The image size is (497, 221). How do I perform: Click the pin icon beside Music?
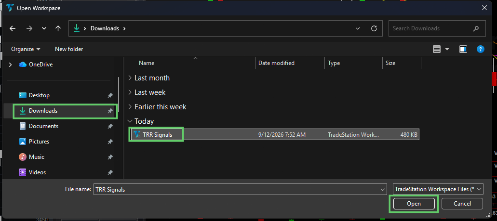click(x=110, y=157)
